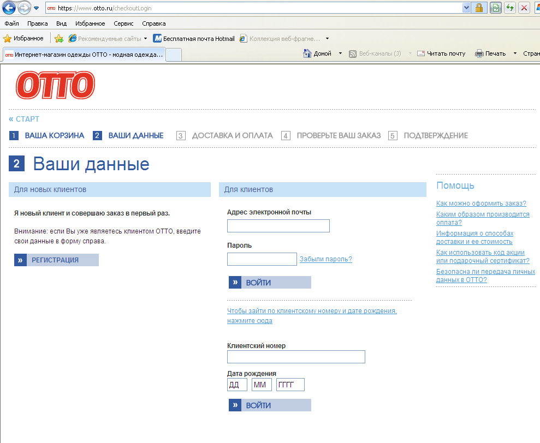Screen dimensions: 540x443
Task: Refresh the page with the green arrows
Action: point(510,8)
